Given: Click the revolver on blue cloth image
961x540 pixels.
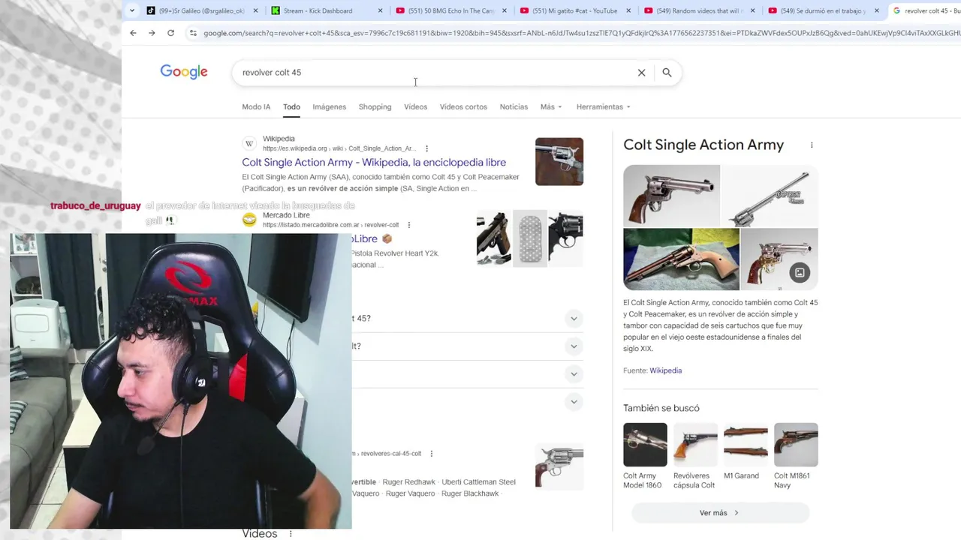Looking at the screenshot, I should (x=681, y=259).
